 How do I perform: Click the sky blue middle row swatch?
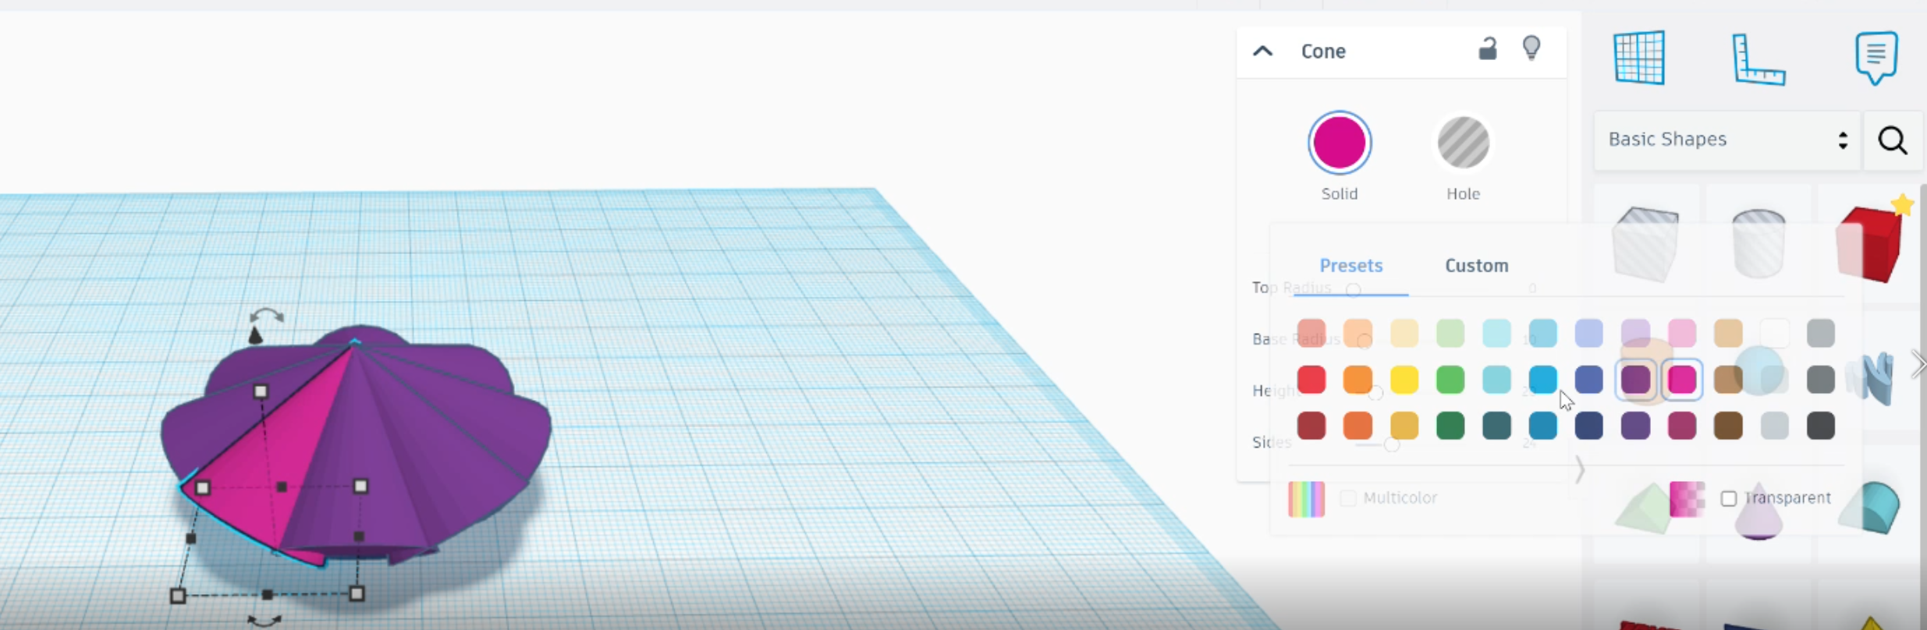[1543, 380]
